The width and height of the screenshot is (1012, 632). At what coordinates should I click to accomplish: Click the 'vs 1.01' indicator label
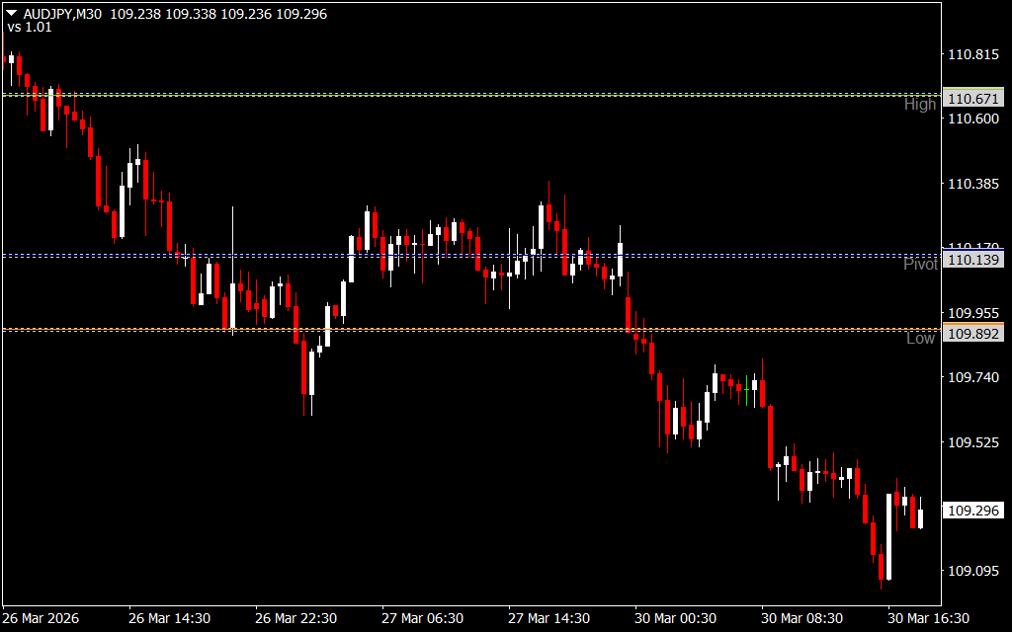[30, 28]
